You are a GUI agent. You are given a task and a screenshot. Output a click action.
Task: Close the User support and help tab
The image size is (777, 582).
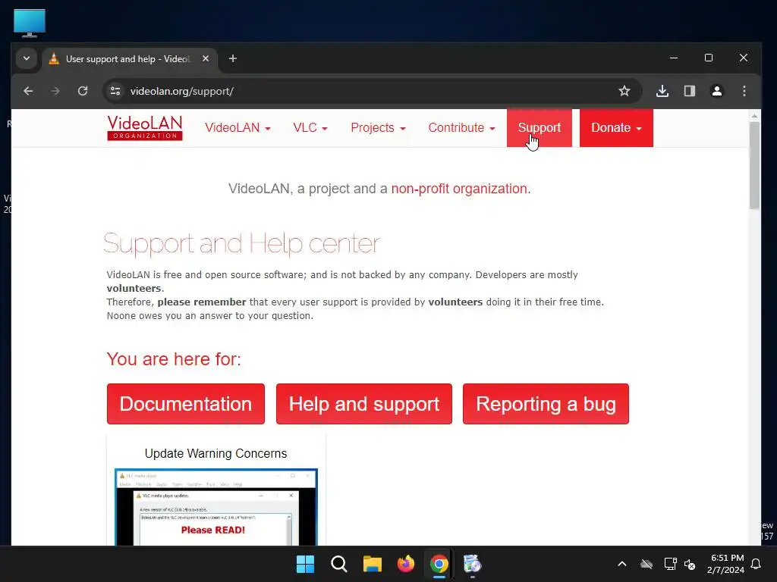206,58
